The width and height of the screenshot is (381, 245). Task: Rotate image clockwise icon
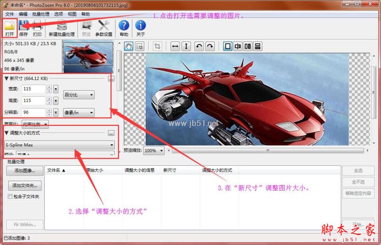(x=210, y=46)
